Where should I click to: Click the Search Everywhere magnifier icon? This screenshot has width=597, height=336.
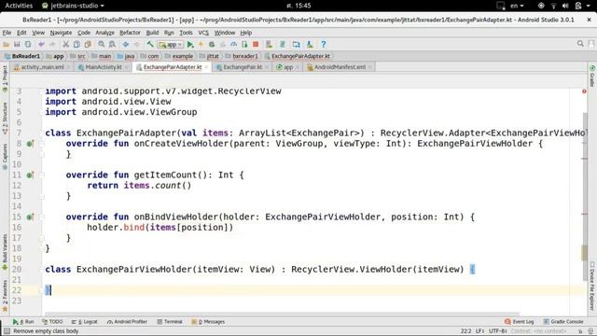(x=580, y=44)
